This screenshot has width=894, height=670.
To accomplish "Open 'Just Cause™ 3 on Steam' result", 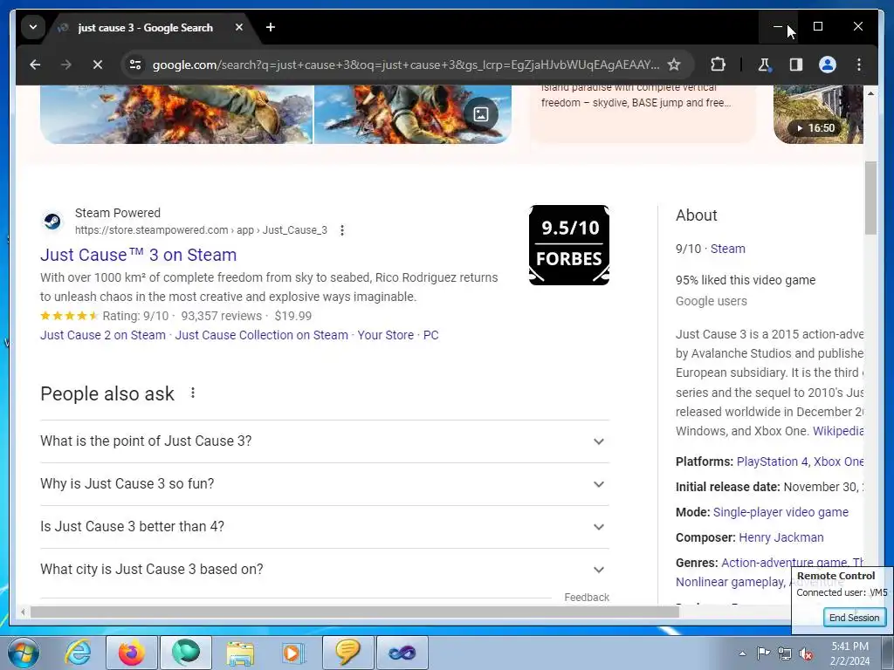I will (x=138, y=255).
